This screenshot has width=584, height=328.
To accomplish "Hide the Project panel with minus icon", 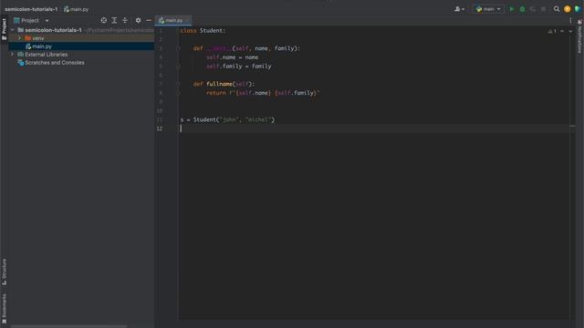I will (x=149, y=20).
